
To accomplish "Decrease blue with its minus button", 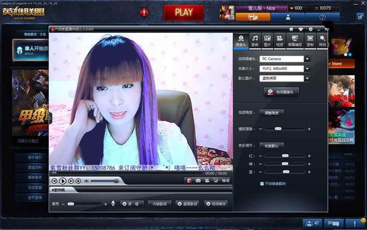I will (x=260, y=172).
